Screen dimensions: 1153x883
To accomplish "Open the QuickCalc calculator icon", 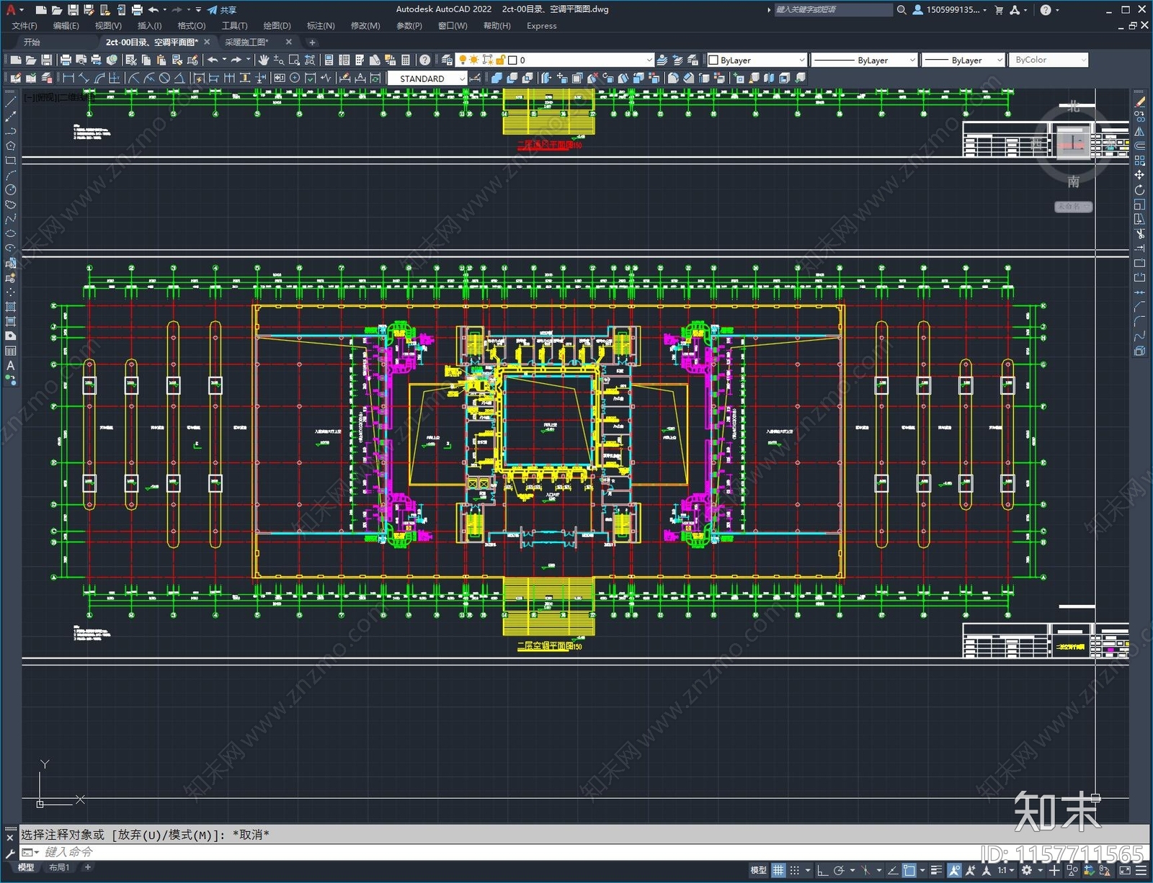I will pos(406,60).
